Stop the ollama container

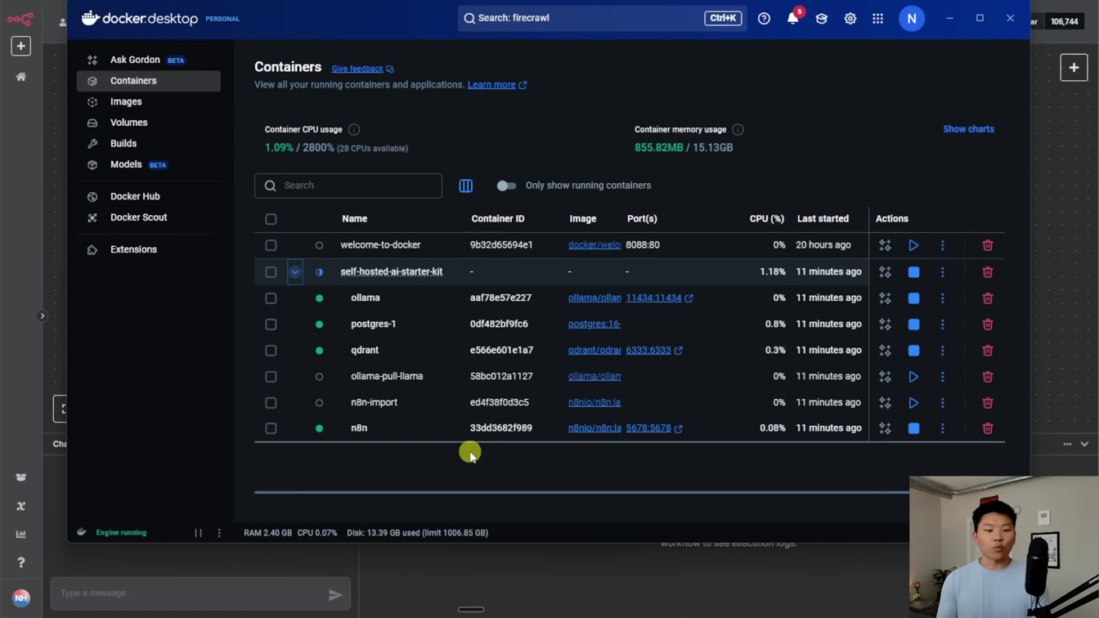[913, 298]
